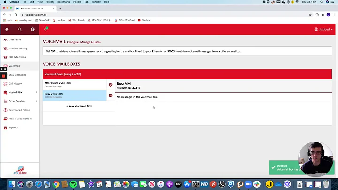
Task: Open Safari from the Dock
Action: coord(38,184)
